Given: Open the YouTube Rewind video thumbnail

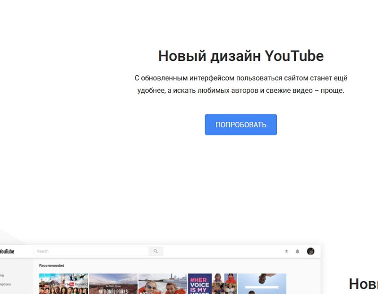Looking at the screenshot, I should [63, 284].
